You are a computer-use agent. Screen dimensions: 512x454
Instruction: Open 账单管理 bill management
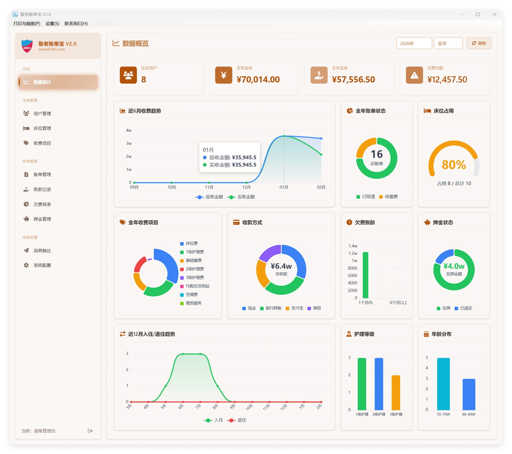42,174
